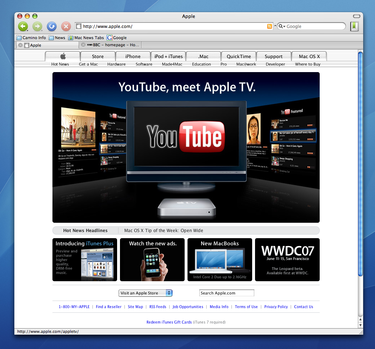
Task: Click the RSS Feeds link
Action: click(158, 307)
